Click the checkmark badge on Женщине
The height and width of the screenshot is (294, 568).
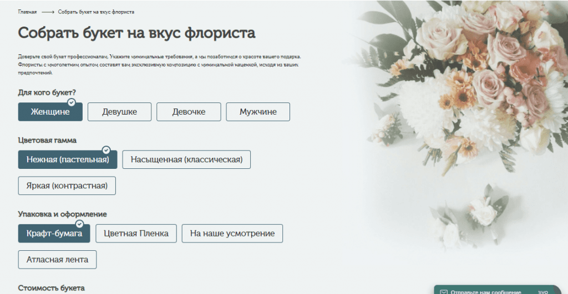[x=71, y=102]
